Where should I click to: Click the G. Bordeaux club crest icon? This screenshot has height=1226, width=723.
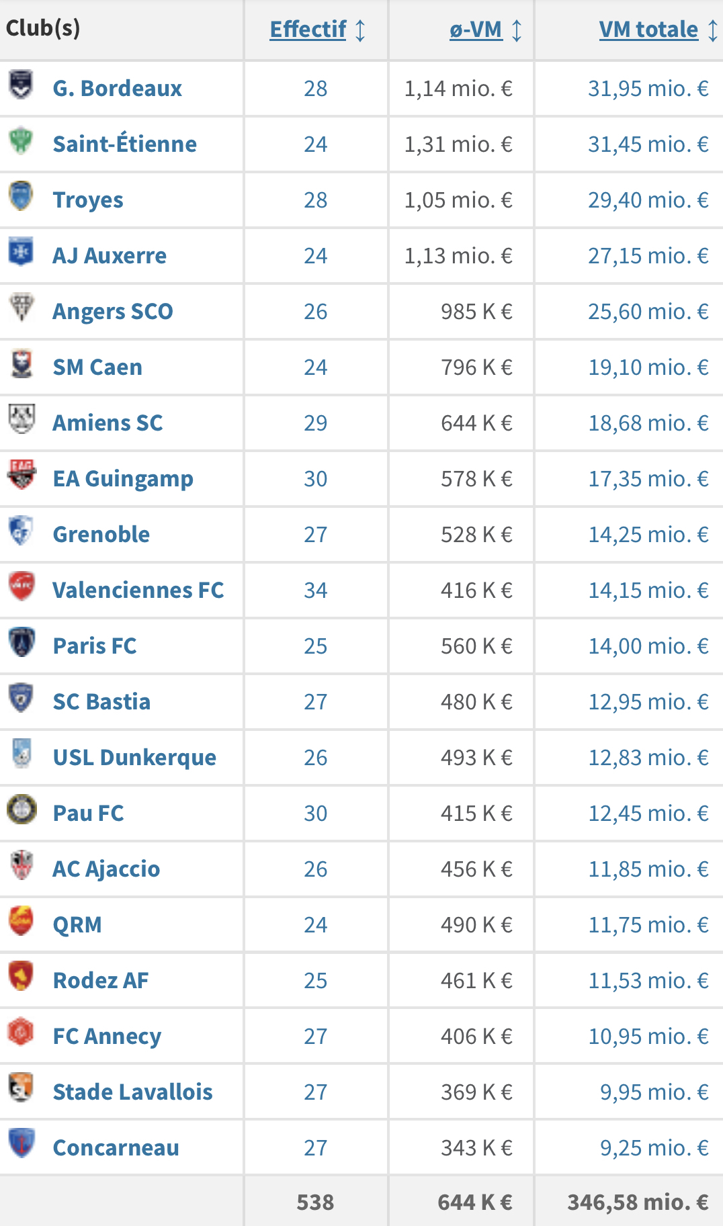click(22, 85)
